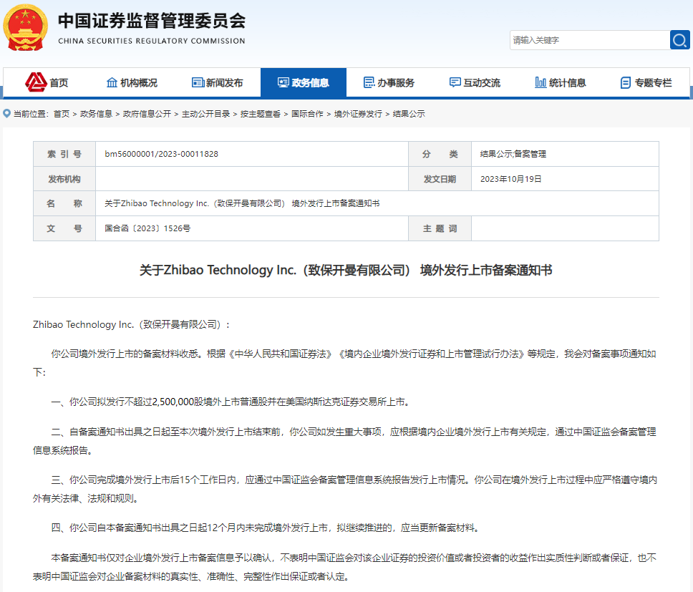Click the salutation line Zhibao Technology Inc.
The width and height of the screenshot is (693, 592).
point(131,325)
